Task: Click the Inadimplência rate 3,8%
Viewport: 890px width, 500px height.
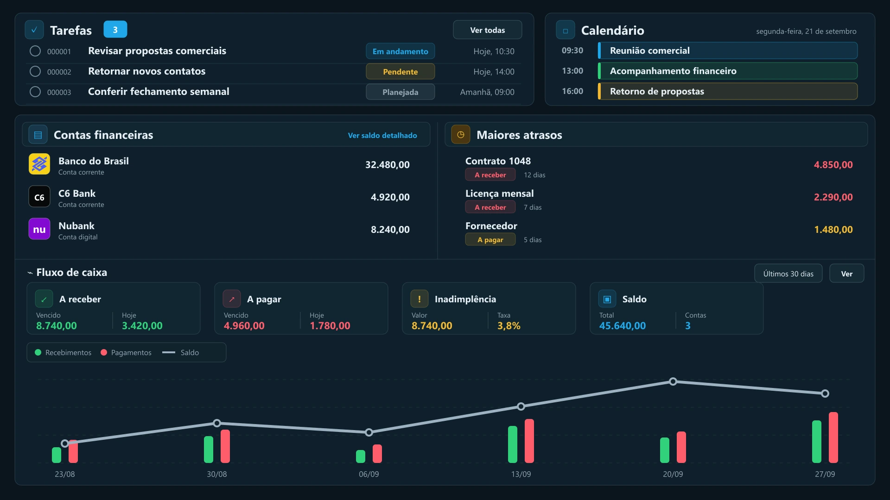Action: (509, 325)
